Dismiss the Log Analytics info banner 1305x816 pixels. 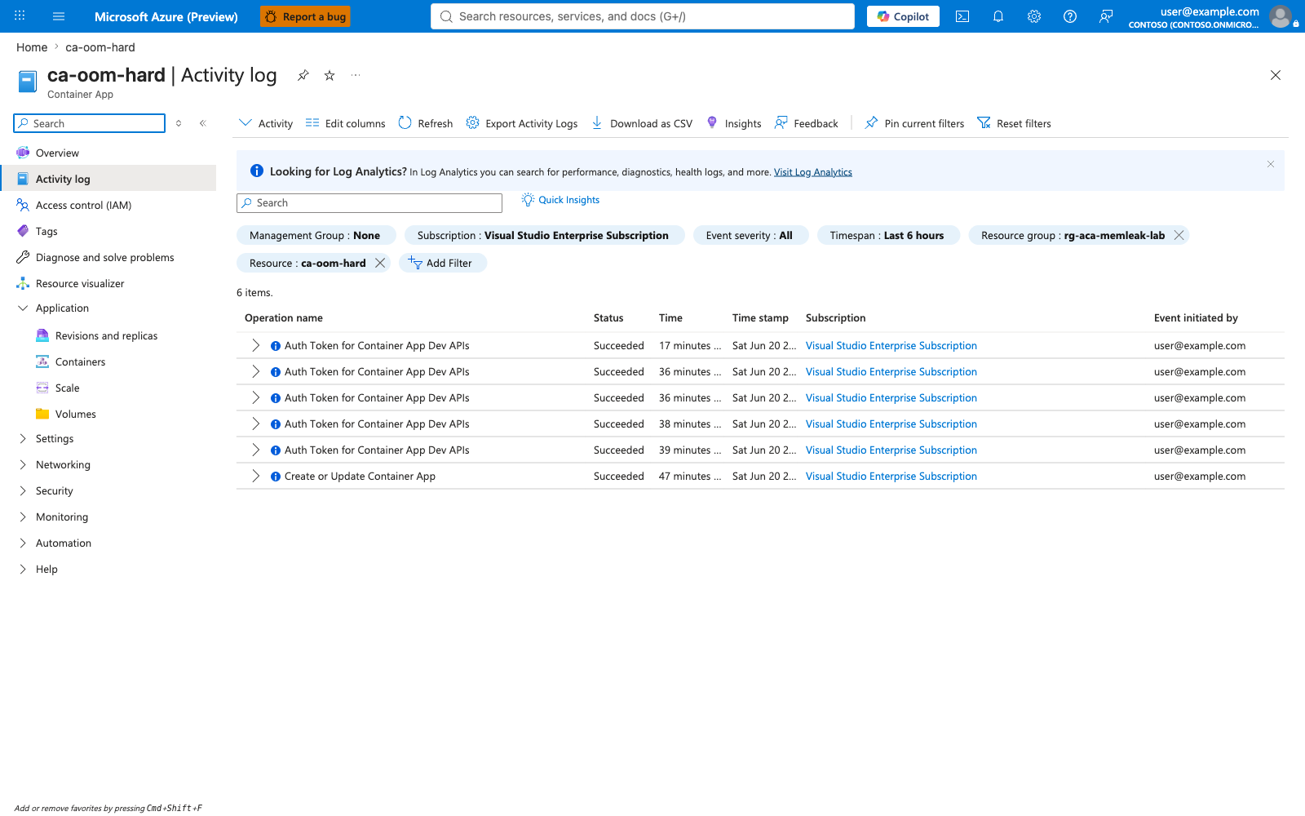coord(1271,164)
